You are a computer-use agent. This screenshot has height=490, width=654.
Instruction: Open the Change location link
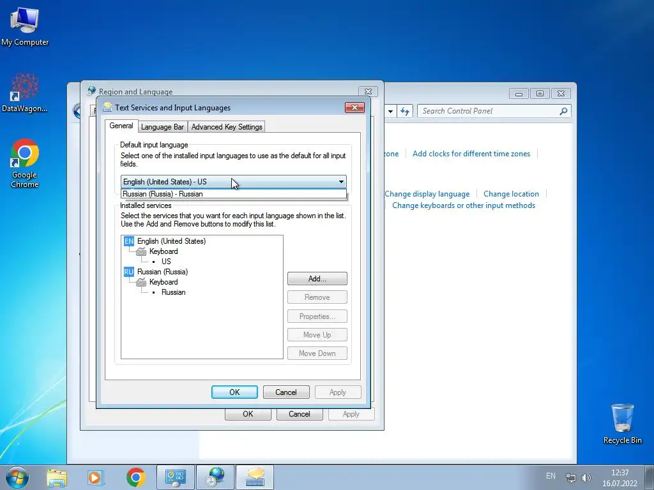click(x=511, y=194)
